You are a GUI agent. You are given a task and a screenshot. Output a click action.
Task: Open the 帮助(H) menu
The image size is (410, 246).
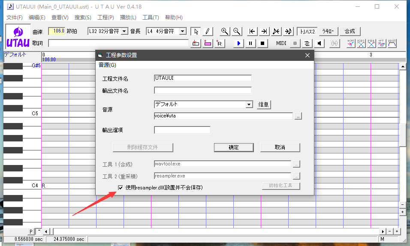[x=174, y=18]
